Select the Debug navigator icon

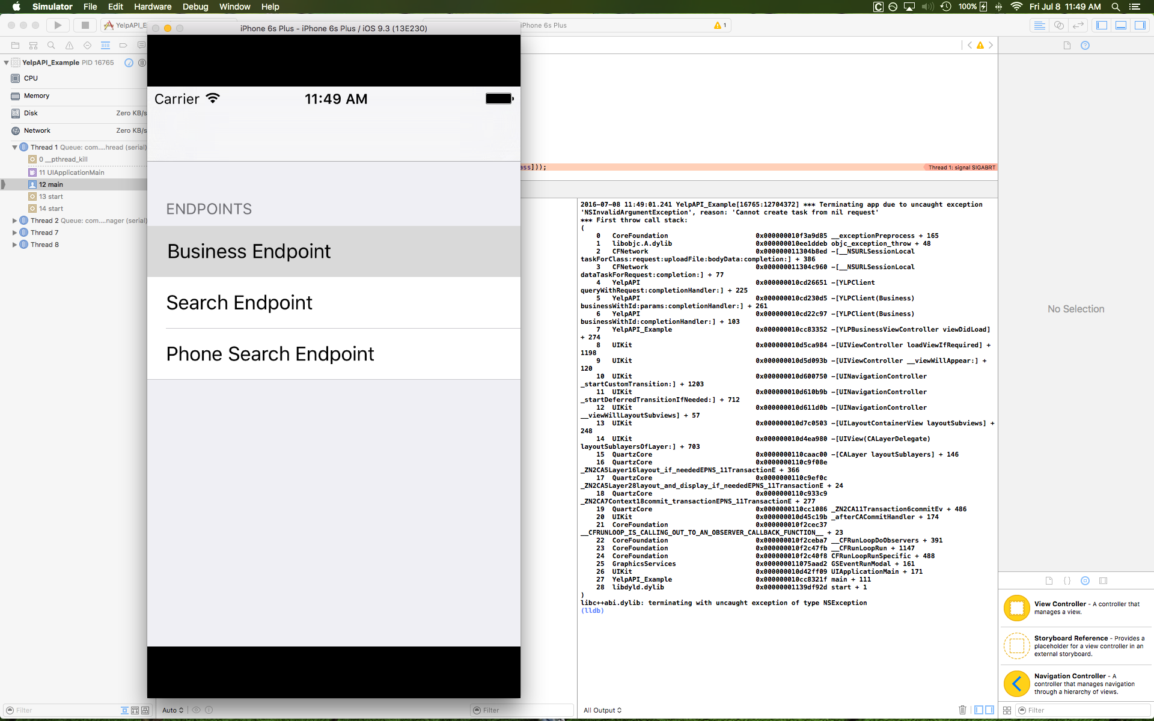[x=105, y=46]
